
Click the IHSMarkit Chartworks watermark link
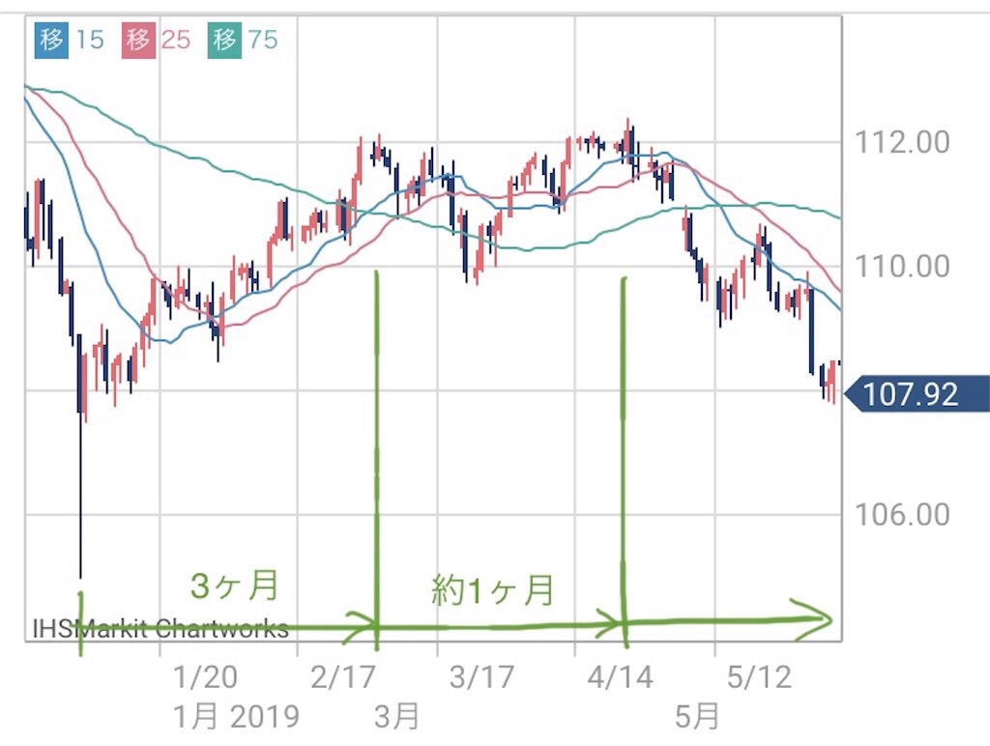pos(160,629)
